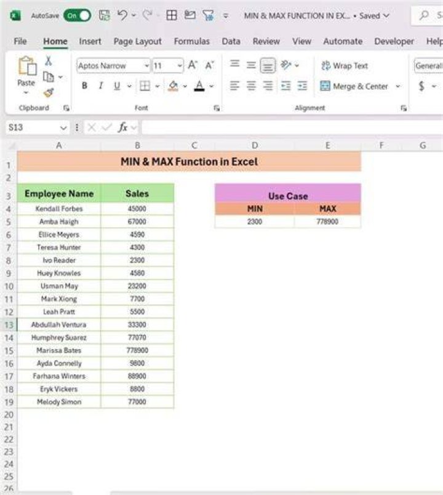The width and height of the screenshot is (443, 495).
Task: Increase font size with larger A icon
Action: click(x=193, y=65)
